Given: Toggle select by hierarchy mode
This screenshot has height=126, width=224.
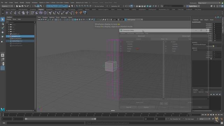Looking at the screenshot, I should (x=35, y=6).
